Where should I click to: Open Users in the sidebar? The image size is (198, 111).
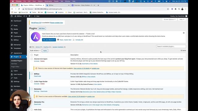coord(15,71)
